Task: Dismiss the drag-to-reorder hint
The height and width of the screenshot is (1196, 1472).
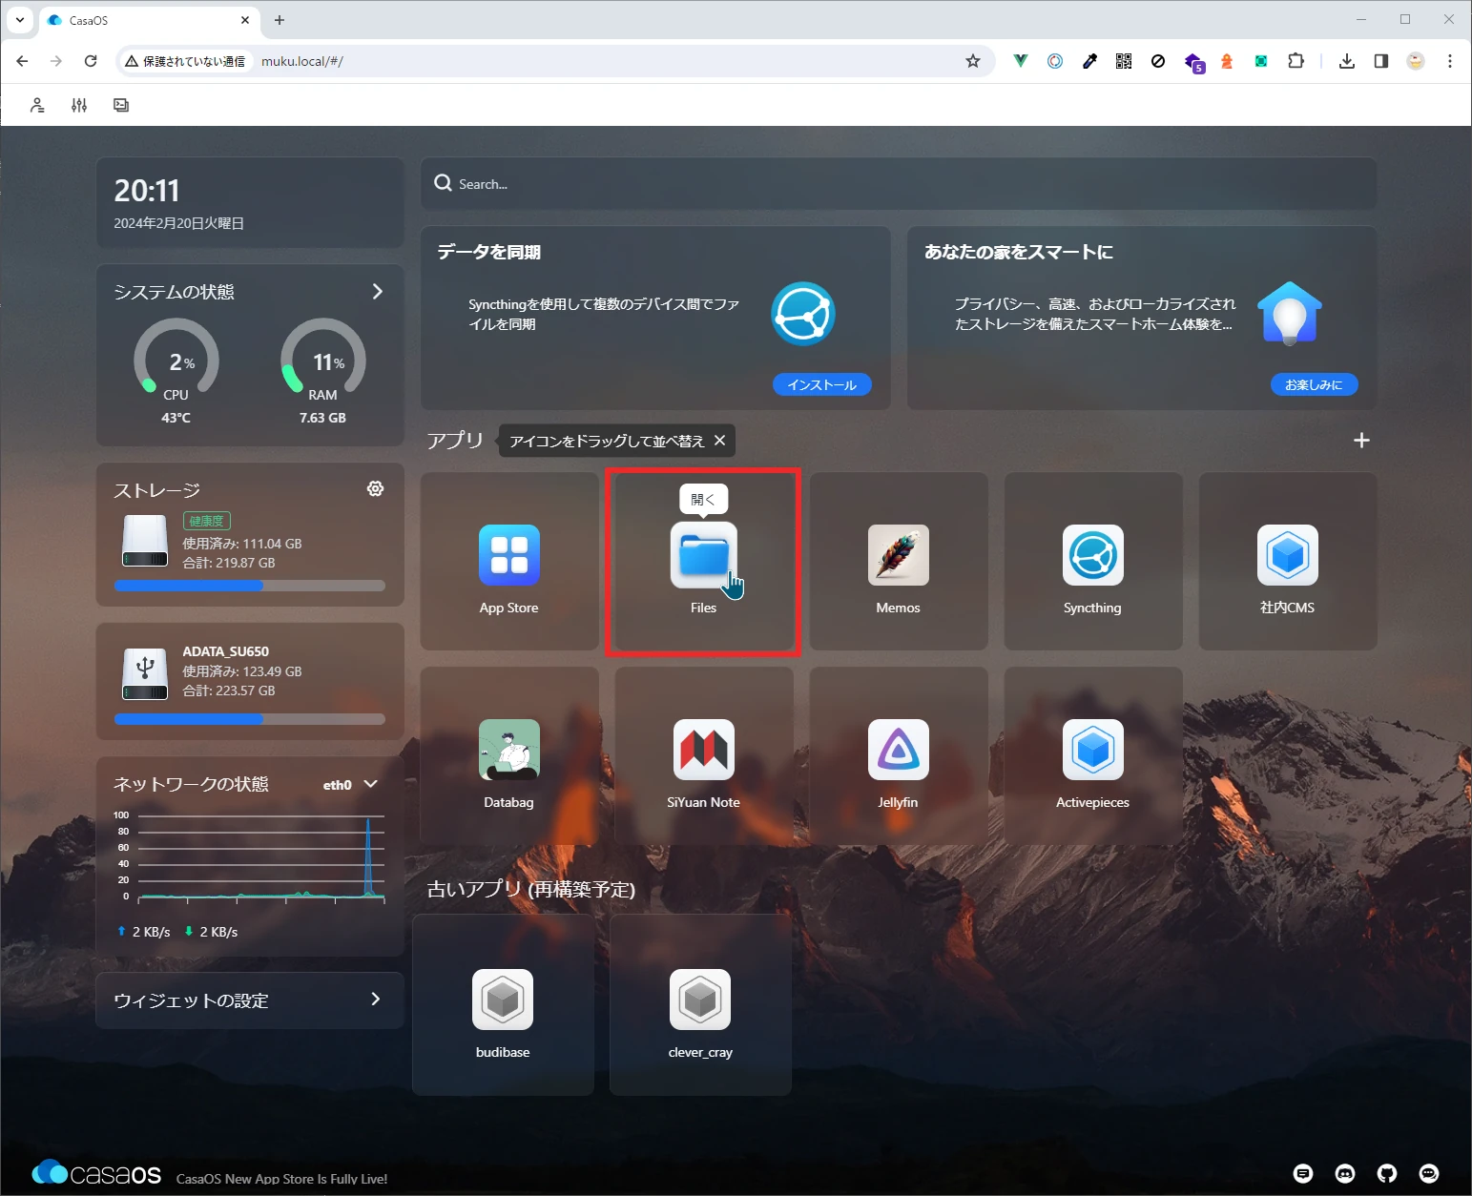Action: coord(719,440)
